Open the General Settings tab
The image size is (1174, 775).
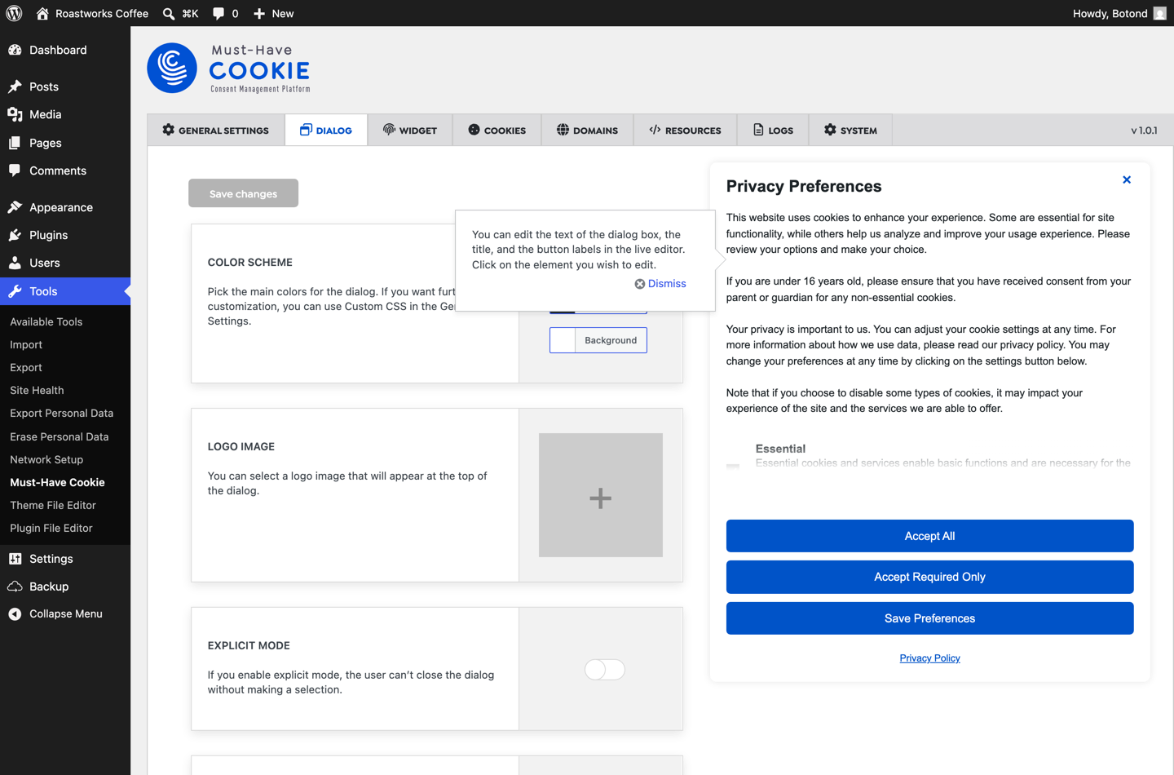(216, 131)
